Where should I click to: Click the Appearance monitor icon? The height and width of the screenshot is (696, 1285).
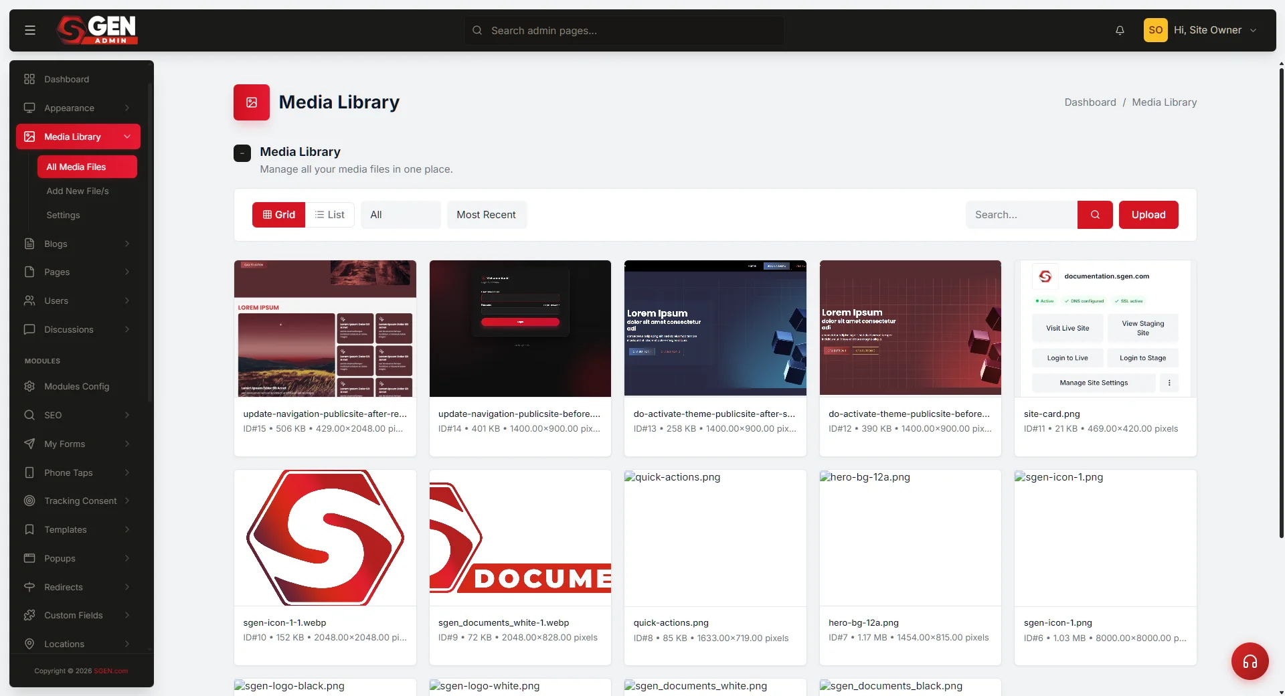pyautogui.click(x=29, y=108)
